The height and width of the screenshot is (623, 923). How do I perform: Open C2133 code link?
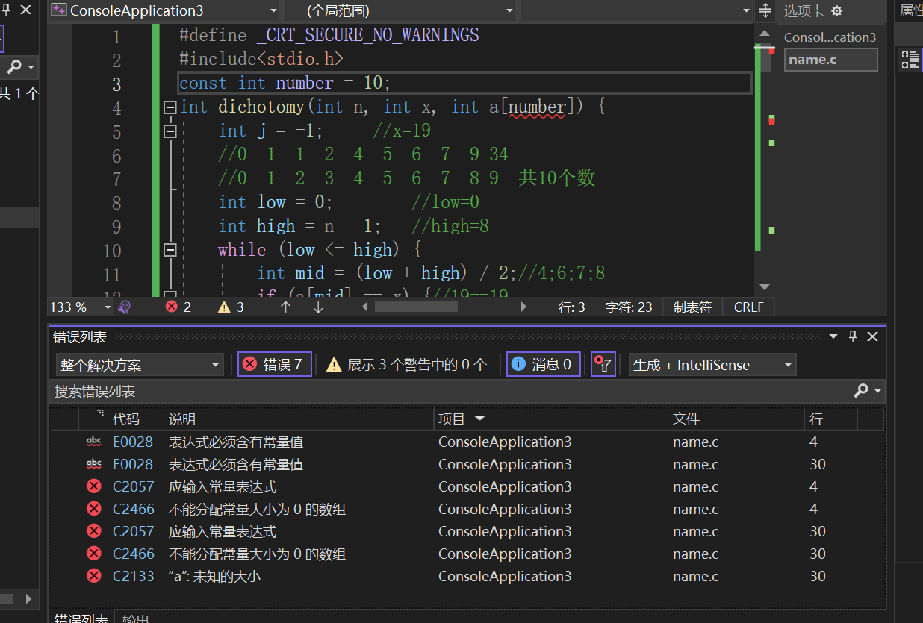click(x=134, y=576)
